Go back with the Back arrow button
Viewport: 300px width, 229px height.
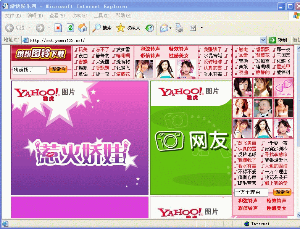[10, 28]
